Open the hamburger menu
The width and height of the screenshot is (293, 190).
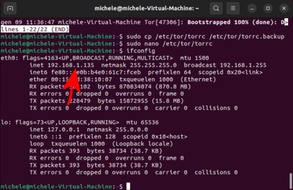coord(233,9)
